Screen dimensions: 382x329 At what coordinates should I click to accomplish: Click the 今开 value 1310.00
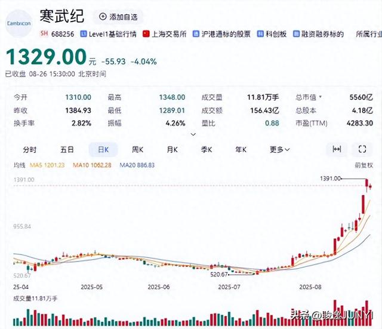78,97
